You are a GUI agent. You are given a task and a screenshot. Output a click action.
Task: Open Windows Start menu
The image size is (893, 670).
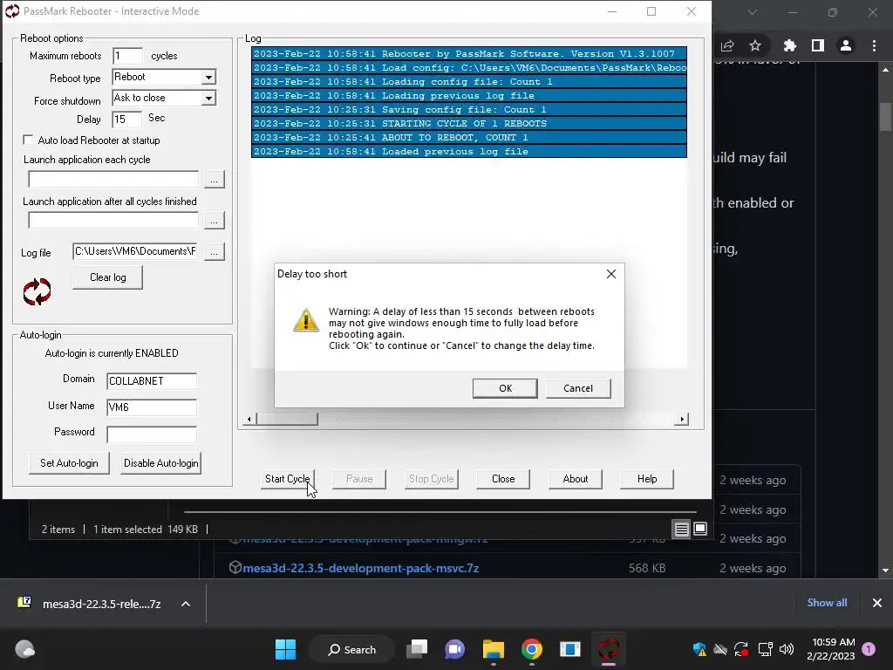coord(285,649)
